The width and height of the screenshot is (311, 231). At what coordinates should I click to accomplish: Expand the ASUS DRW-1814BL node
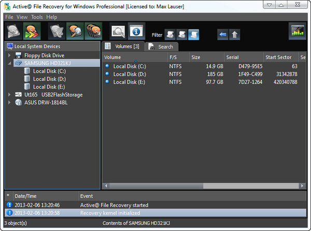point(11,102)
